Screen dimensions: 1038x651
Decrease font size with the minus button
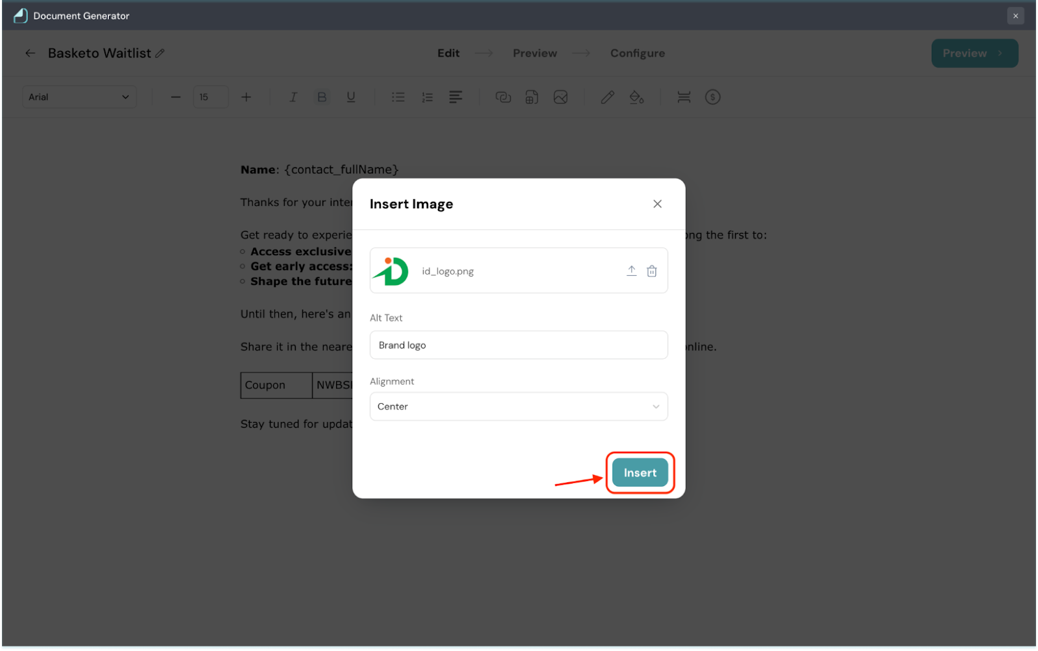point(176,97)
